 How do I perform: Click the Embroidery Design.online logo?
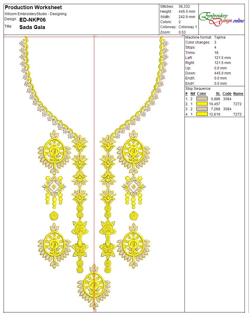pyautogui.click(x=221, y=19)
